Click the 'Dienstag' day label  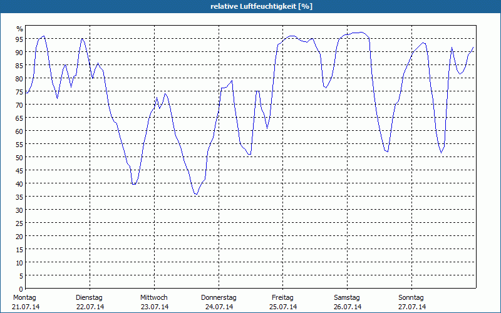point(89,298)
